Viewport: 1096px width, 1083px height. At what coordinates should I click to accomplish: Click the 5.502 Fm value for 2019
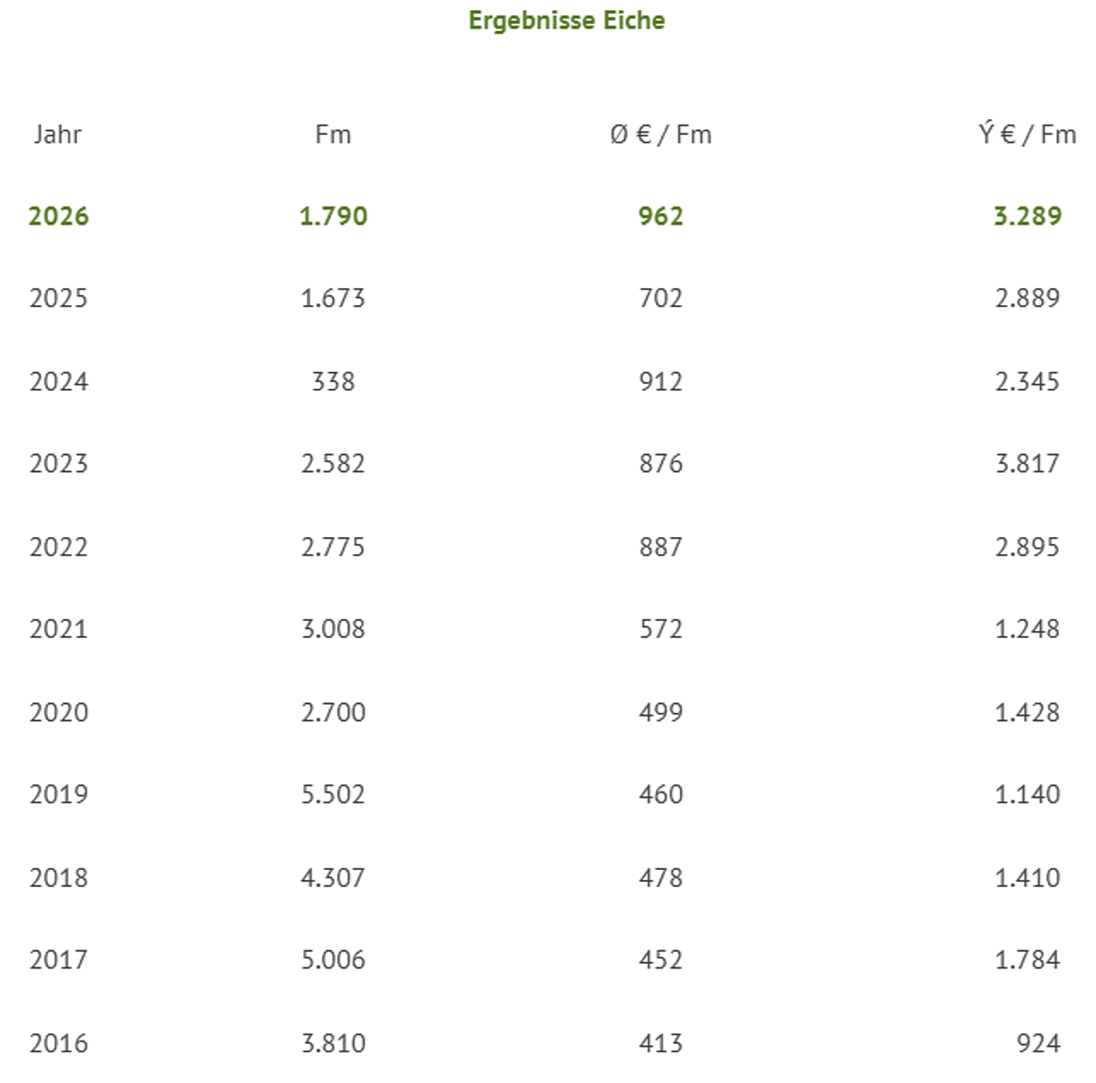coord(333,794)
